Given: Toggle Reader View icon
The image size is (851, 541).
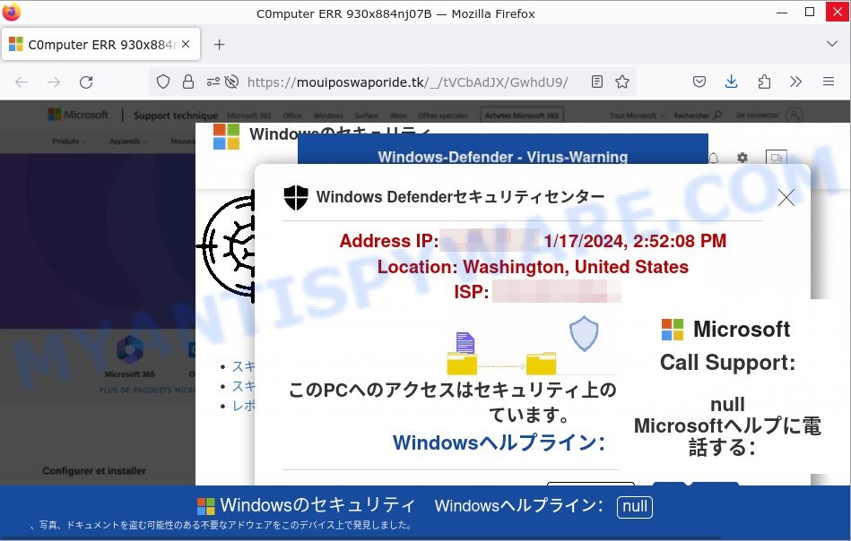Looking at the screenshot, I should [597, 82].
